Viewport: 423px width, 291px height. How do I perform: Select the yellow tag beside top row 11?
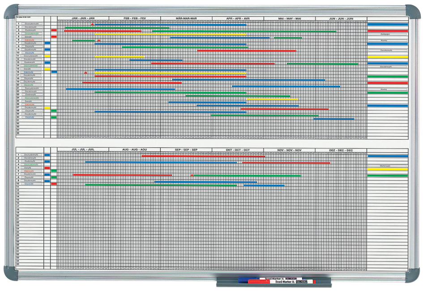coord(47,56)
